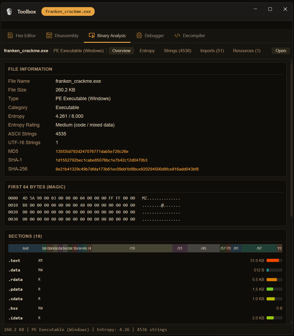Image resolution: width=294 pixels, height=336 pixels.
Task: Click the ASCII Strings count 4535
Action: click(x=61, y=134)
